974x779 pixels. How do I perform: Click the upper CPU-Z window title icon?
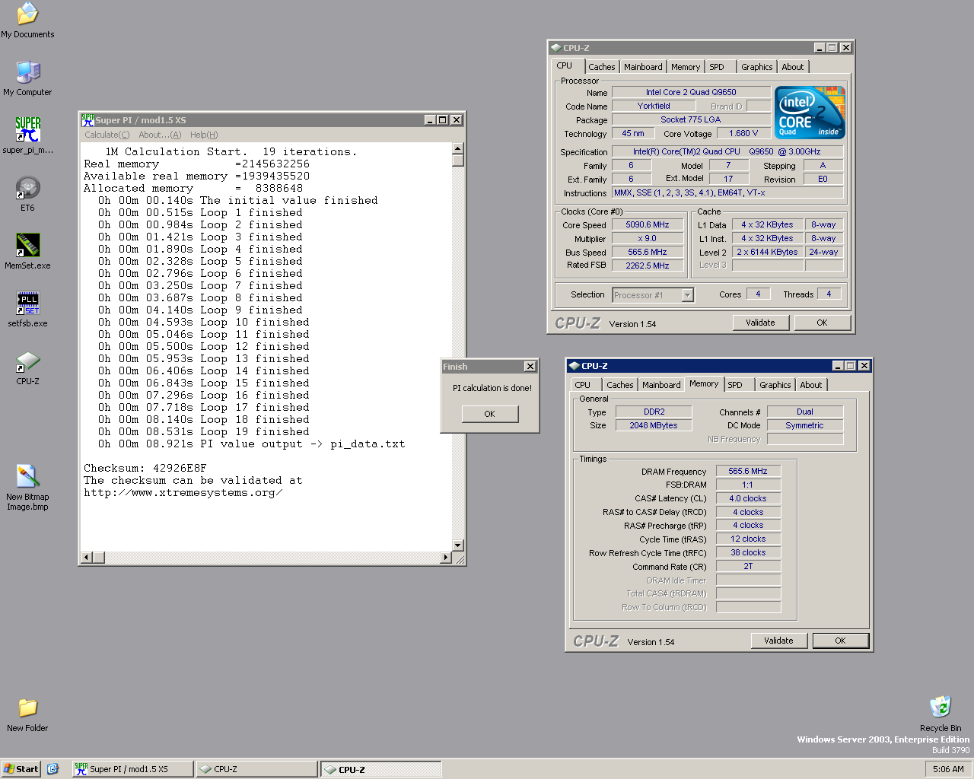point(556,48)
